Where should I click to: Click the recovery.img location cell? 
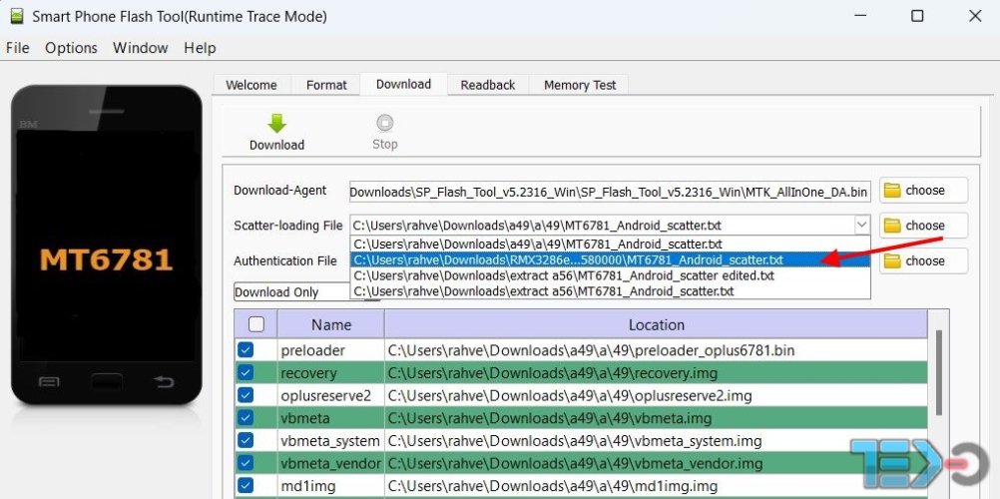[657, 372]
